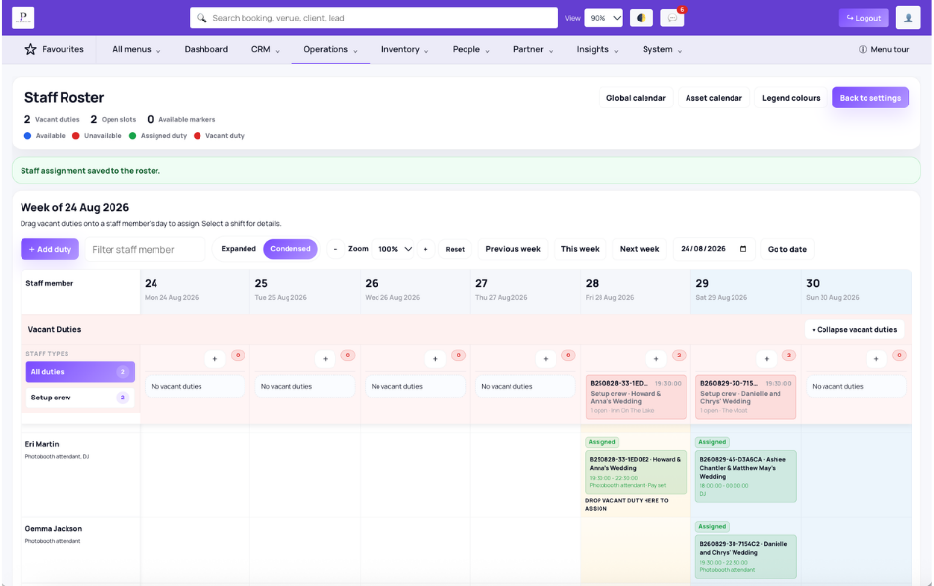
Task: Expand the Inventory menu
Action: point(405,50)
